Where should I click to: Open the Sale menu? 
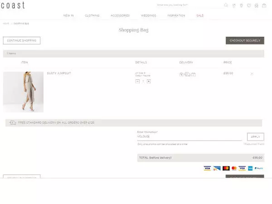(x=200, y=15)
